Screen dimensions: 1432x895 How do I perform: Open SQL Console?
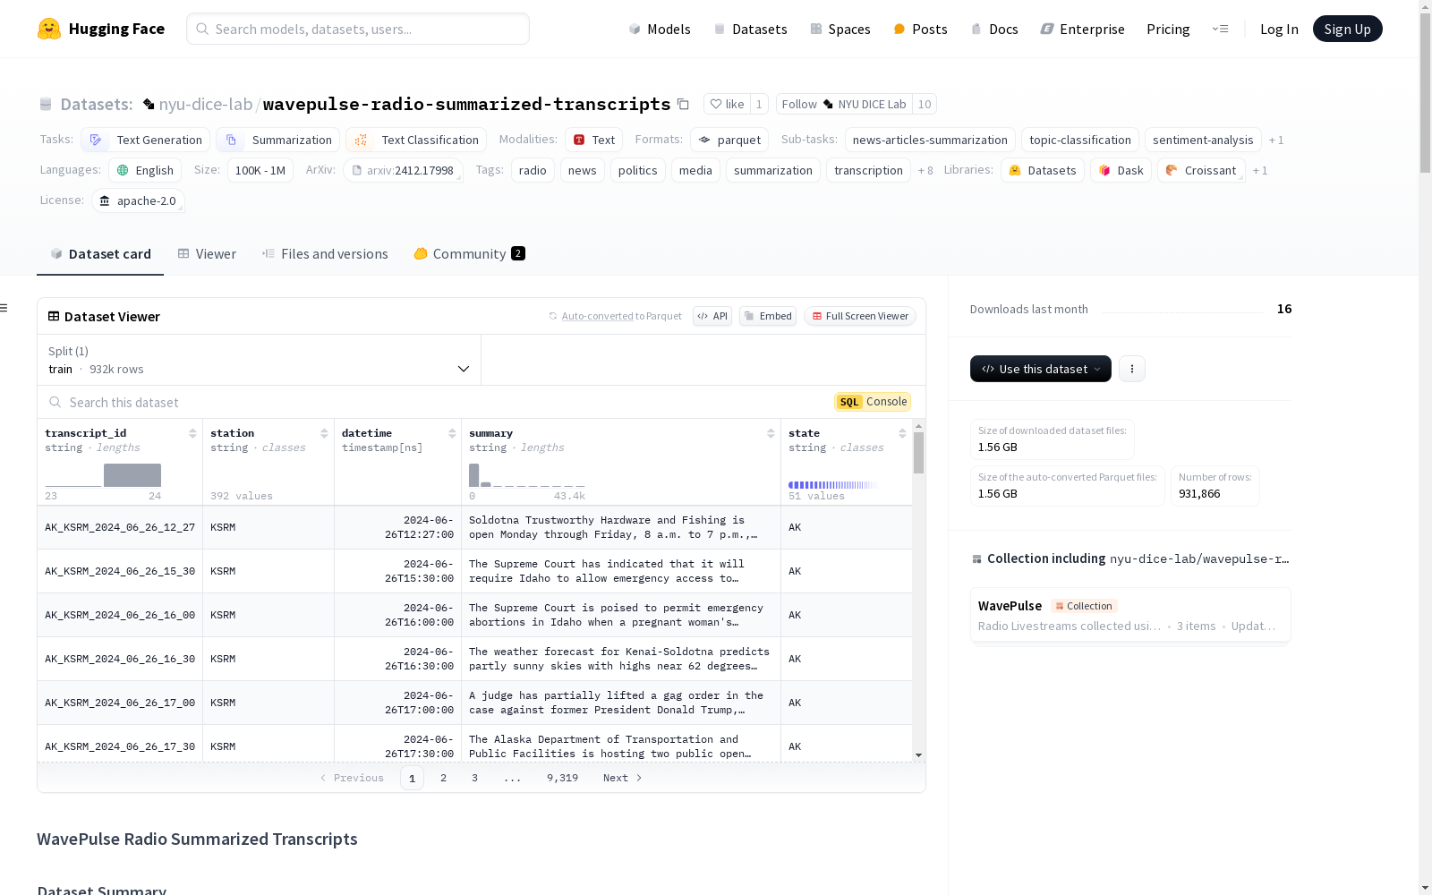click(873, 402)
